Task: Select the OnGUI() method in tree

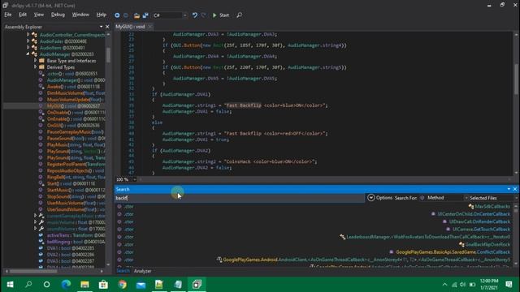Action: pos(73,126)
